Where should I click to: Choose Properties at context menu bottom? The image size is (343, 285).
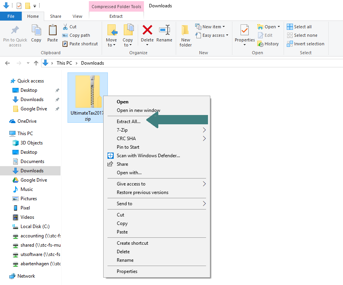tap(127, 271)
